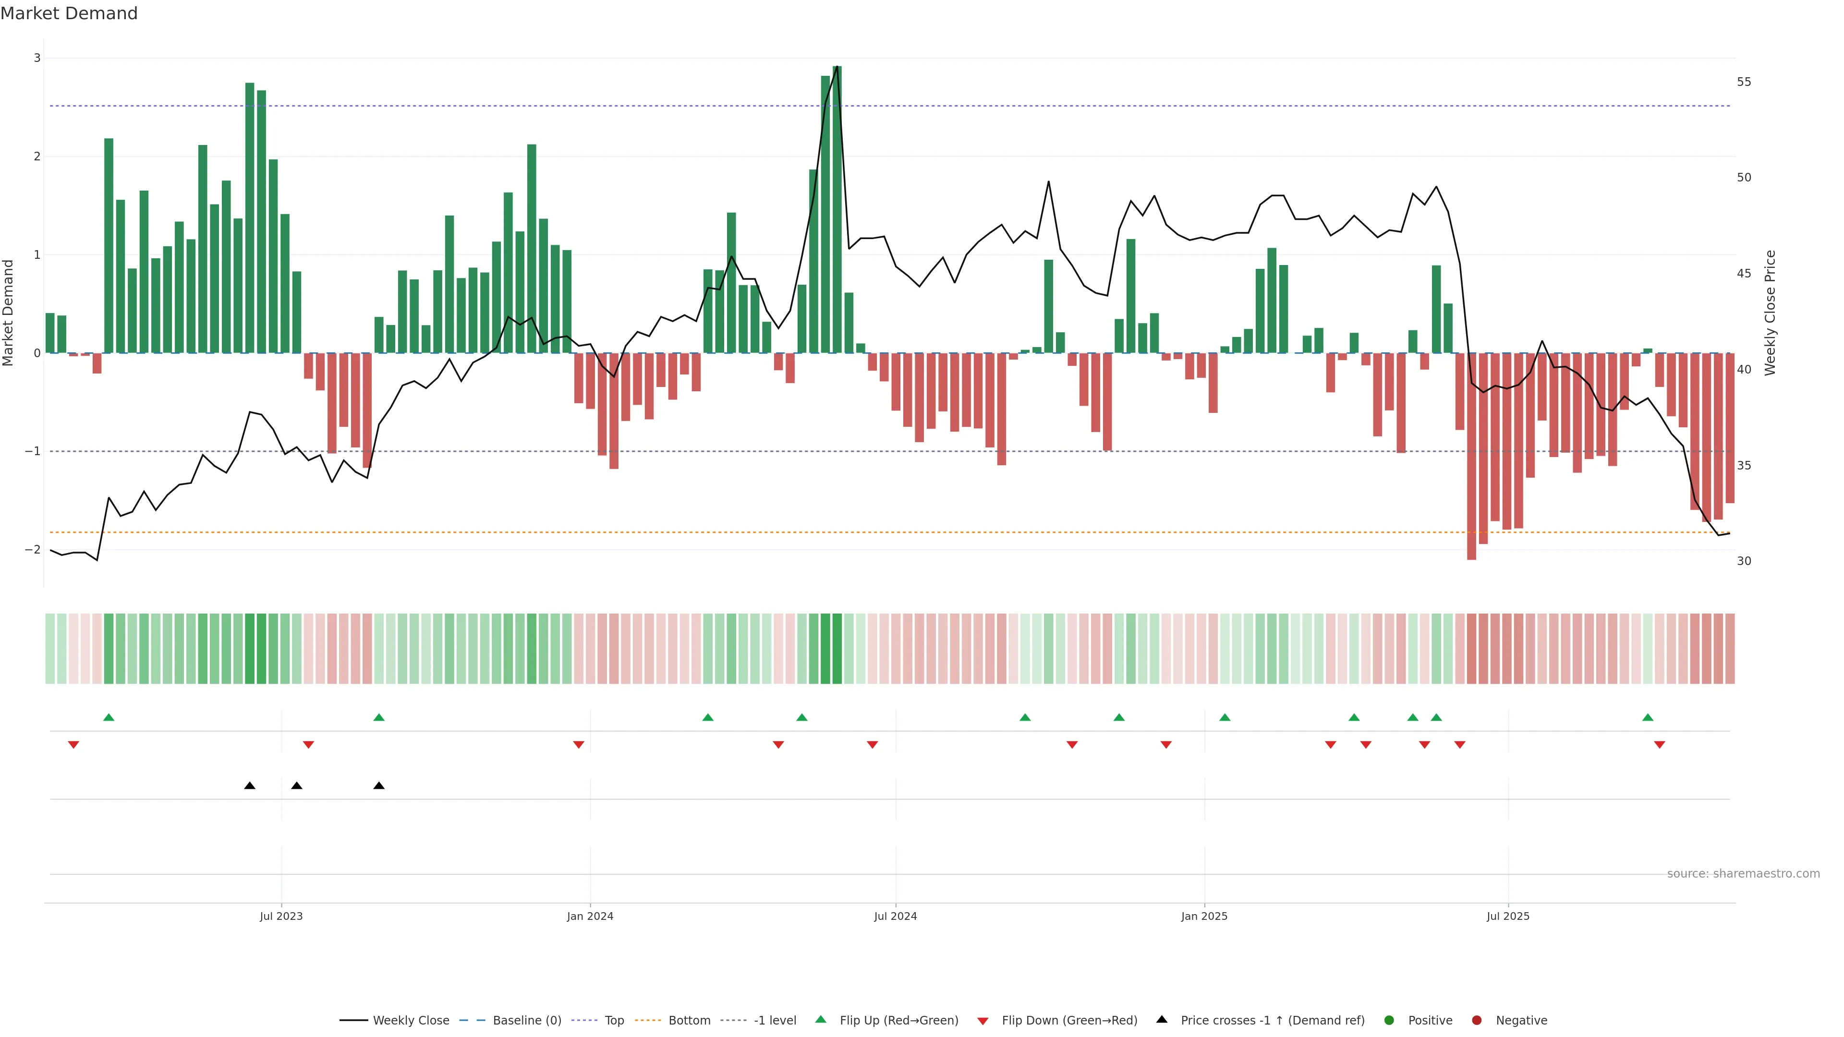Click the green Flip Up legend triangle

click(x=820, y=1019)
